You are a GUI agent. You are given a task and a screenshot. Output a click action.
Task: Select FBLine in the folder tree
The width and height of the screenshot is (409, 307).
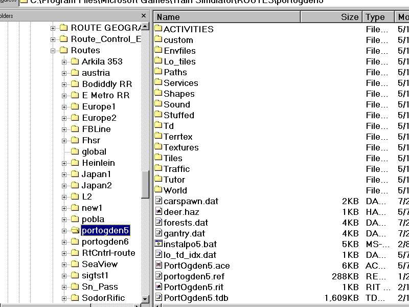[x=96, y=129]
